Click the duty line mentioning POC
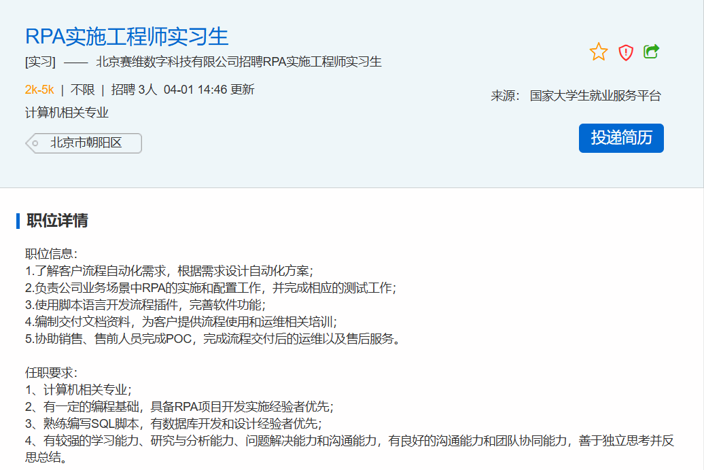This screenshot has height=470, width=704. (212, 339)
